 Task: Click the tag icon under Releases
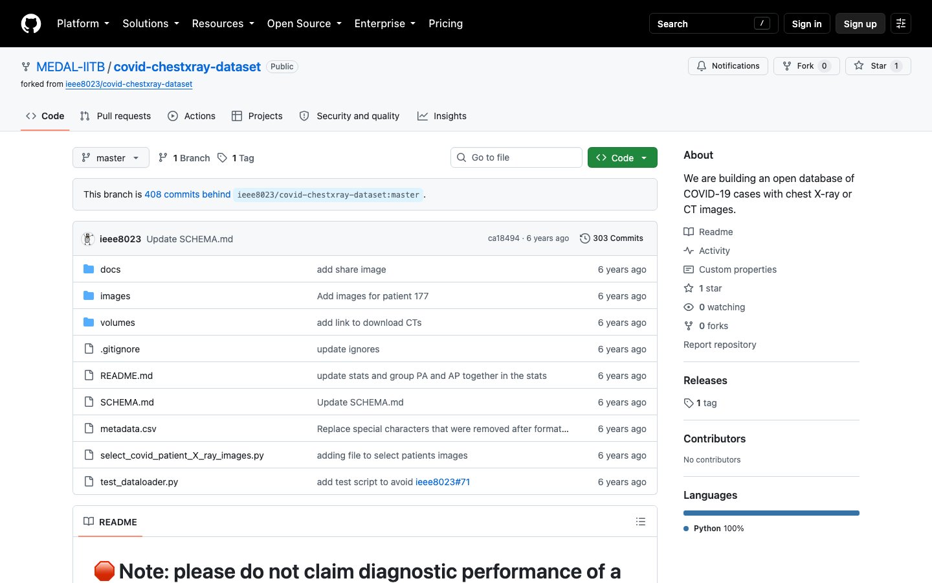click(x=689, y=403)
